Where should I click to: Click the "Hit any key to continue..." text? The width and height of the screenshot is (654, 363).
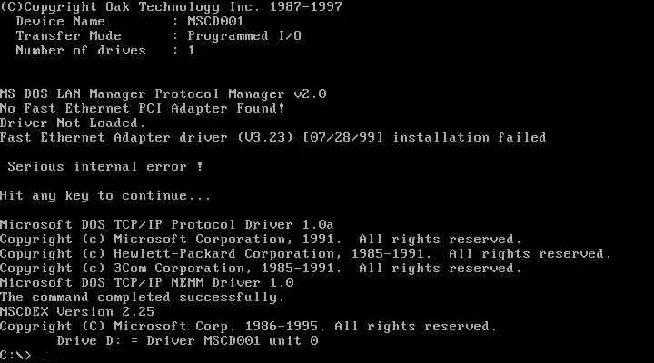tap(105, 195)
